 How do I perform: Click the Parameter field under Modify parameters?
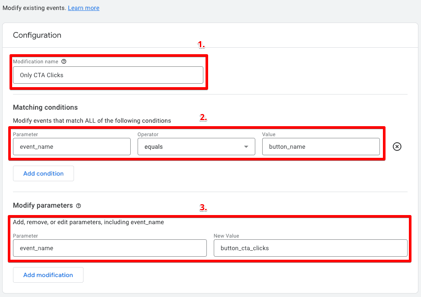click(109, 248)
